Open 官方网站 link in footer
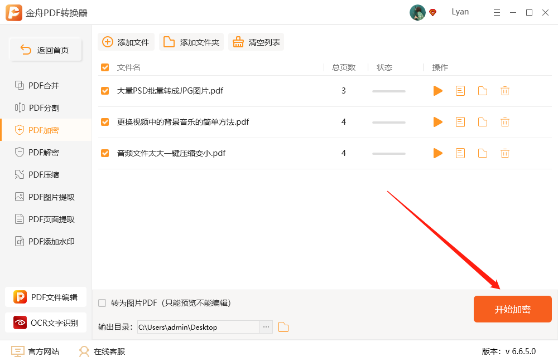 35,351
